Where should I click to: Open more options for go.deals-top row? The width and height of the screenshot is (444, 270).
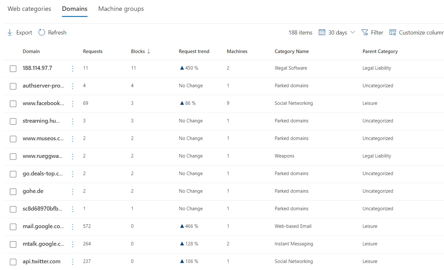pyautogui.click(x=73, y=174)
